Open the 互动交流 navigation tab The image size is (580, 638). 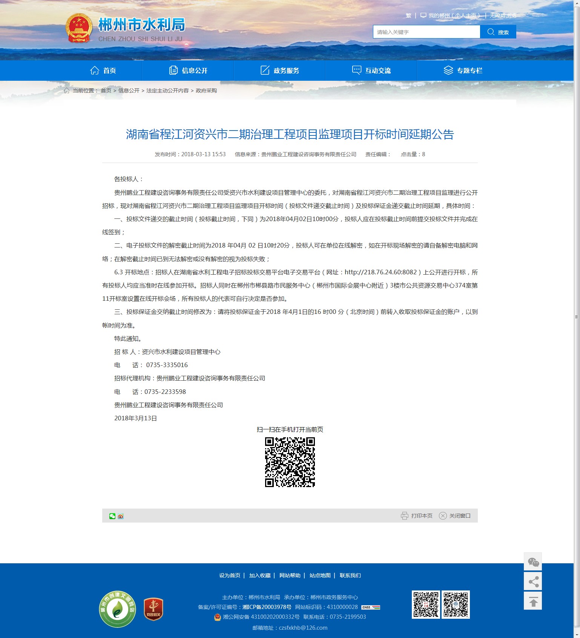tap(371, 71)
